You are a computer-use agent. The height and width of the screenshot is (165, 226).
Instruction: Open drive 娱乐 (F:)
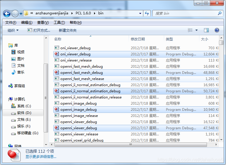pos(21,126)
